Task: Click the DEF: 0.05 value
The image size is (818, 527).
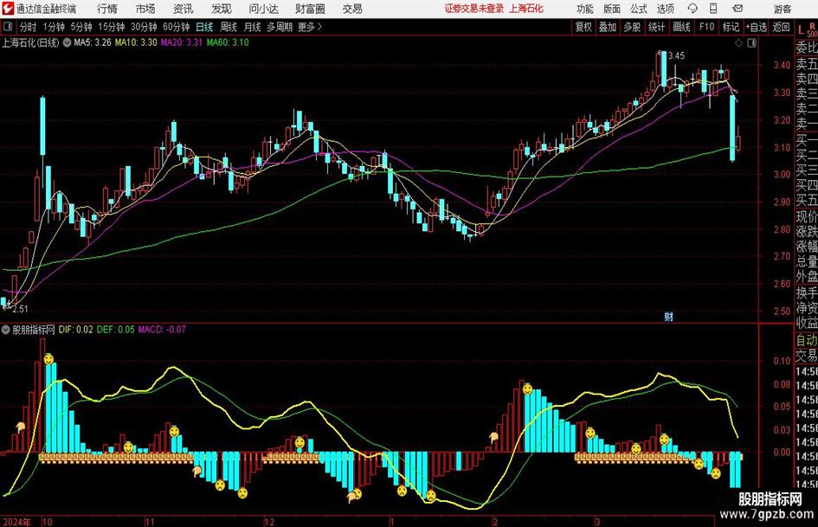Action: [x=115, y=330]
